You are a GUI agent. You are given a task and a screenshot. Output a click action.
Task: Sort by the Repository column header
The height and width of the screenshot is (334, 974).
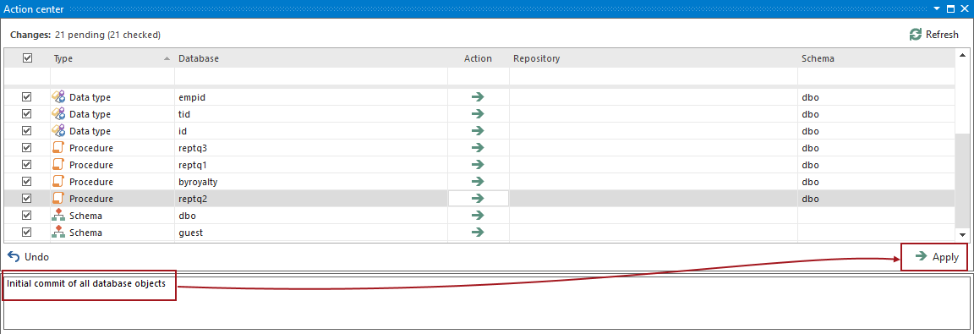[x=654, y=58]
